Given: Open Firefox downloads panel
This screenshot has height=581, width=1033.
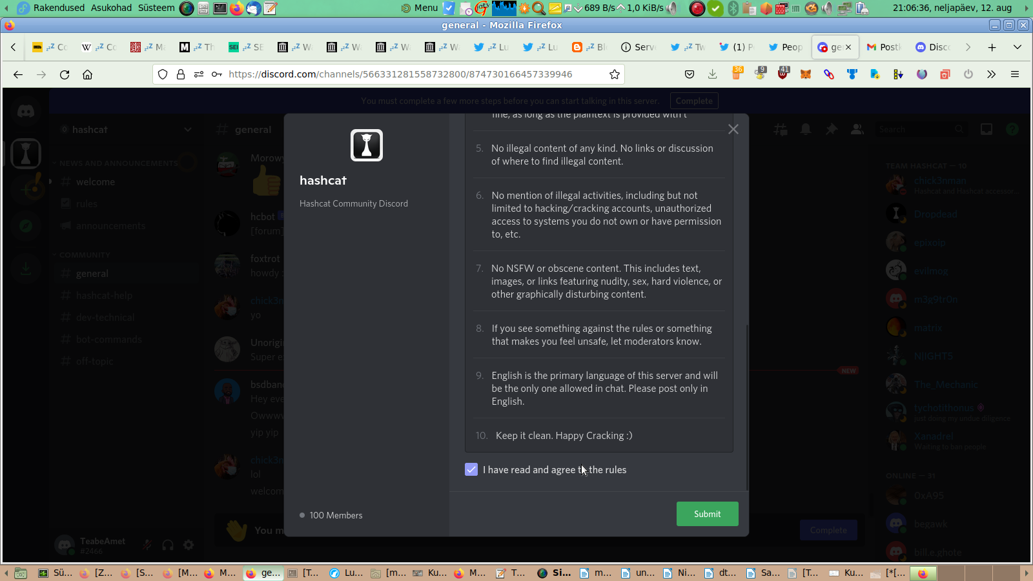Looking at the screenshot, I should (x=713, y=74).
